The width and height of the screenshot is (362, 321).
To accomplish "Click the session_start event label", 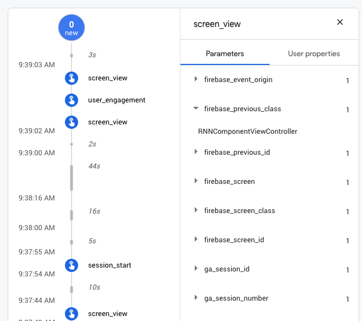I will click(x=109, y=265).
